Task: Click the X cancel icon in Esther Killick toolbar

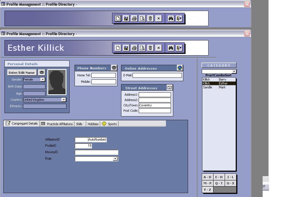Action: (x=159, y=48)
